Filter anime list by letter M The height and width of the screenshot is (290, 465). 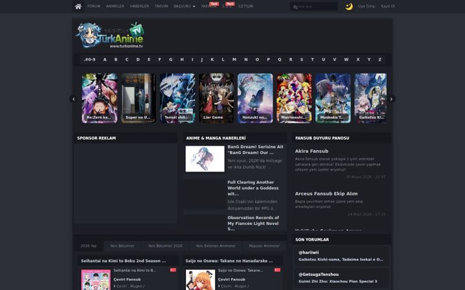pos(234,59)
